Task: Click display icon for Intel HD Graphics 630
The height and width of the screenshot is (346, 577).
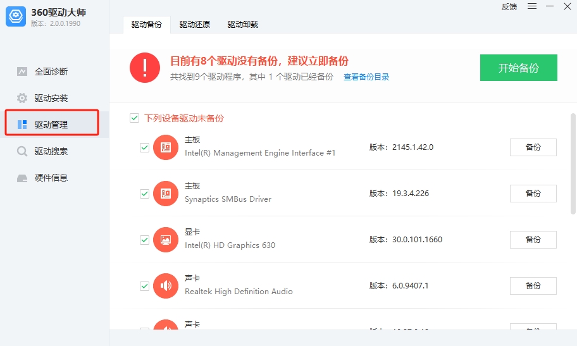Action: [166, 240]
